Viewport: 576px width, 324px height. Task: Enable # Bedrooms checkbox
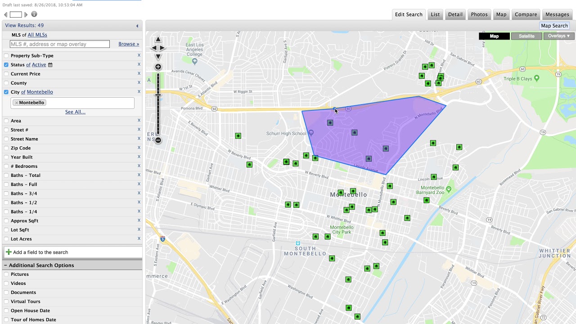point(6,166)
